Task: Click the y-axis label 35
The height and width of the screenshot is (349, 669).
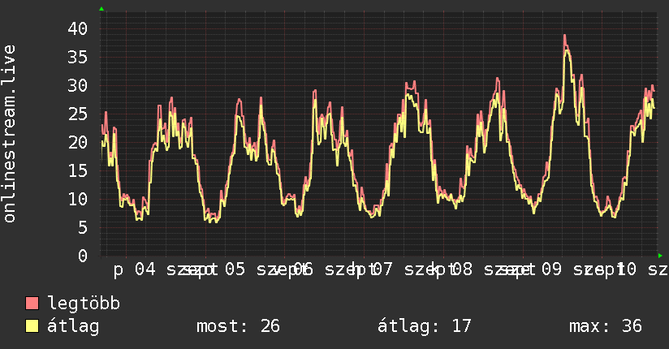Action: pyautogui.click(x=78, y=57)
